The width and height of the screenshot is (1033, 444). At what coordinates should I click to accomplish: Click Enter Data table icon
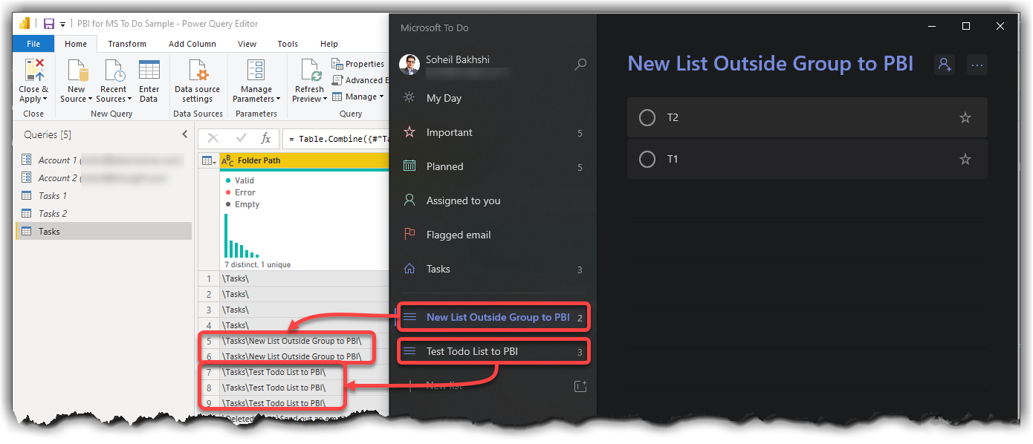pos(149,70)
